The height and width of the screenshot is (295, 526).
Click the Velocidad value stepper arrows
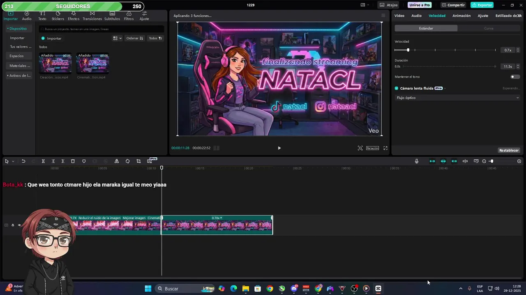(x=518, y=50)
